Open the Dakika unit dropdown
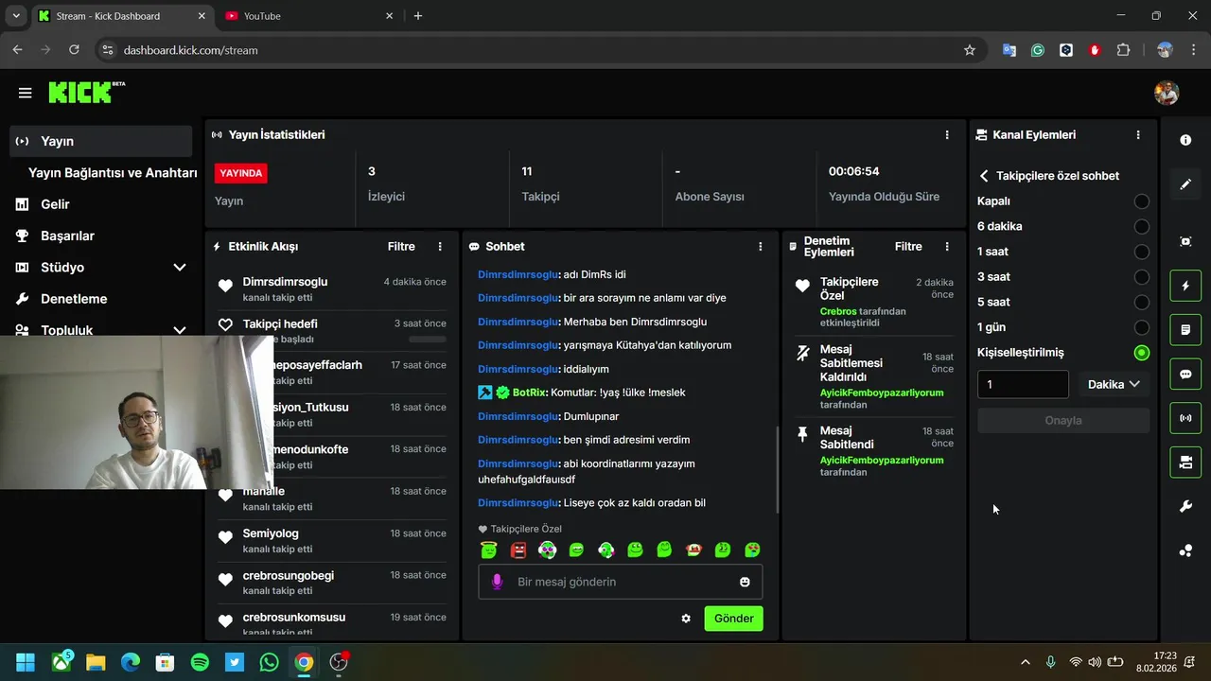1211x681 pixels. tap(1114, 385)
